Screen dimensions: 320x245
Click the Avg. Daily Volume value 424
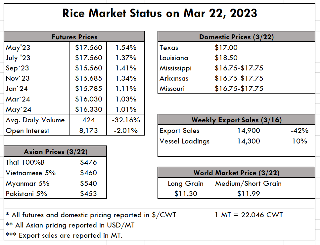tap(88, 120)
